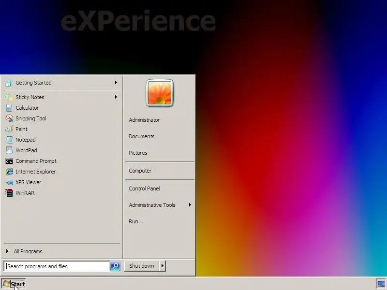Click the flower user account picture
Screen dimensions: 387x290
point(160,93)
